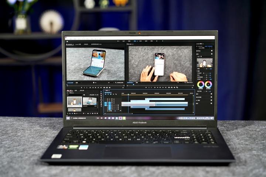Click Lift button in Program monitor
This screenshot has width=266, height=177.
(x=169, y=87)
